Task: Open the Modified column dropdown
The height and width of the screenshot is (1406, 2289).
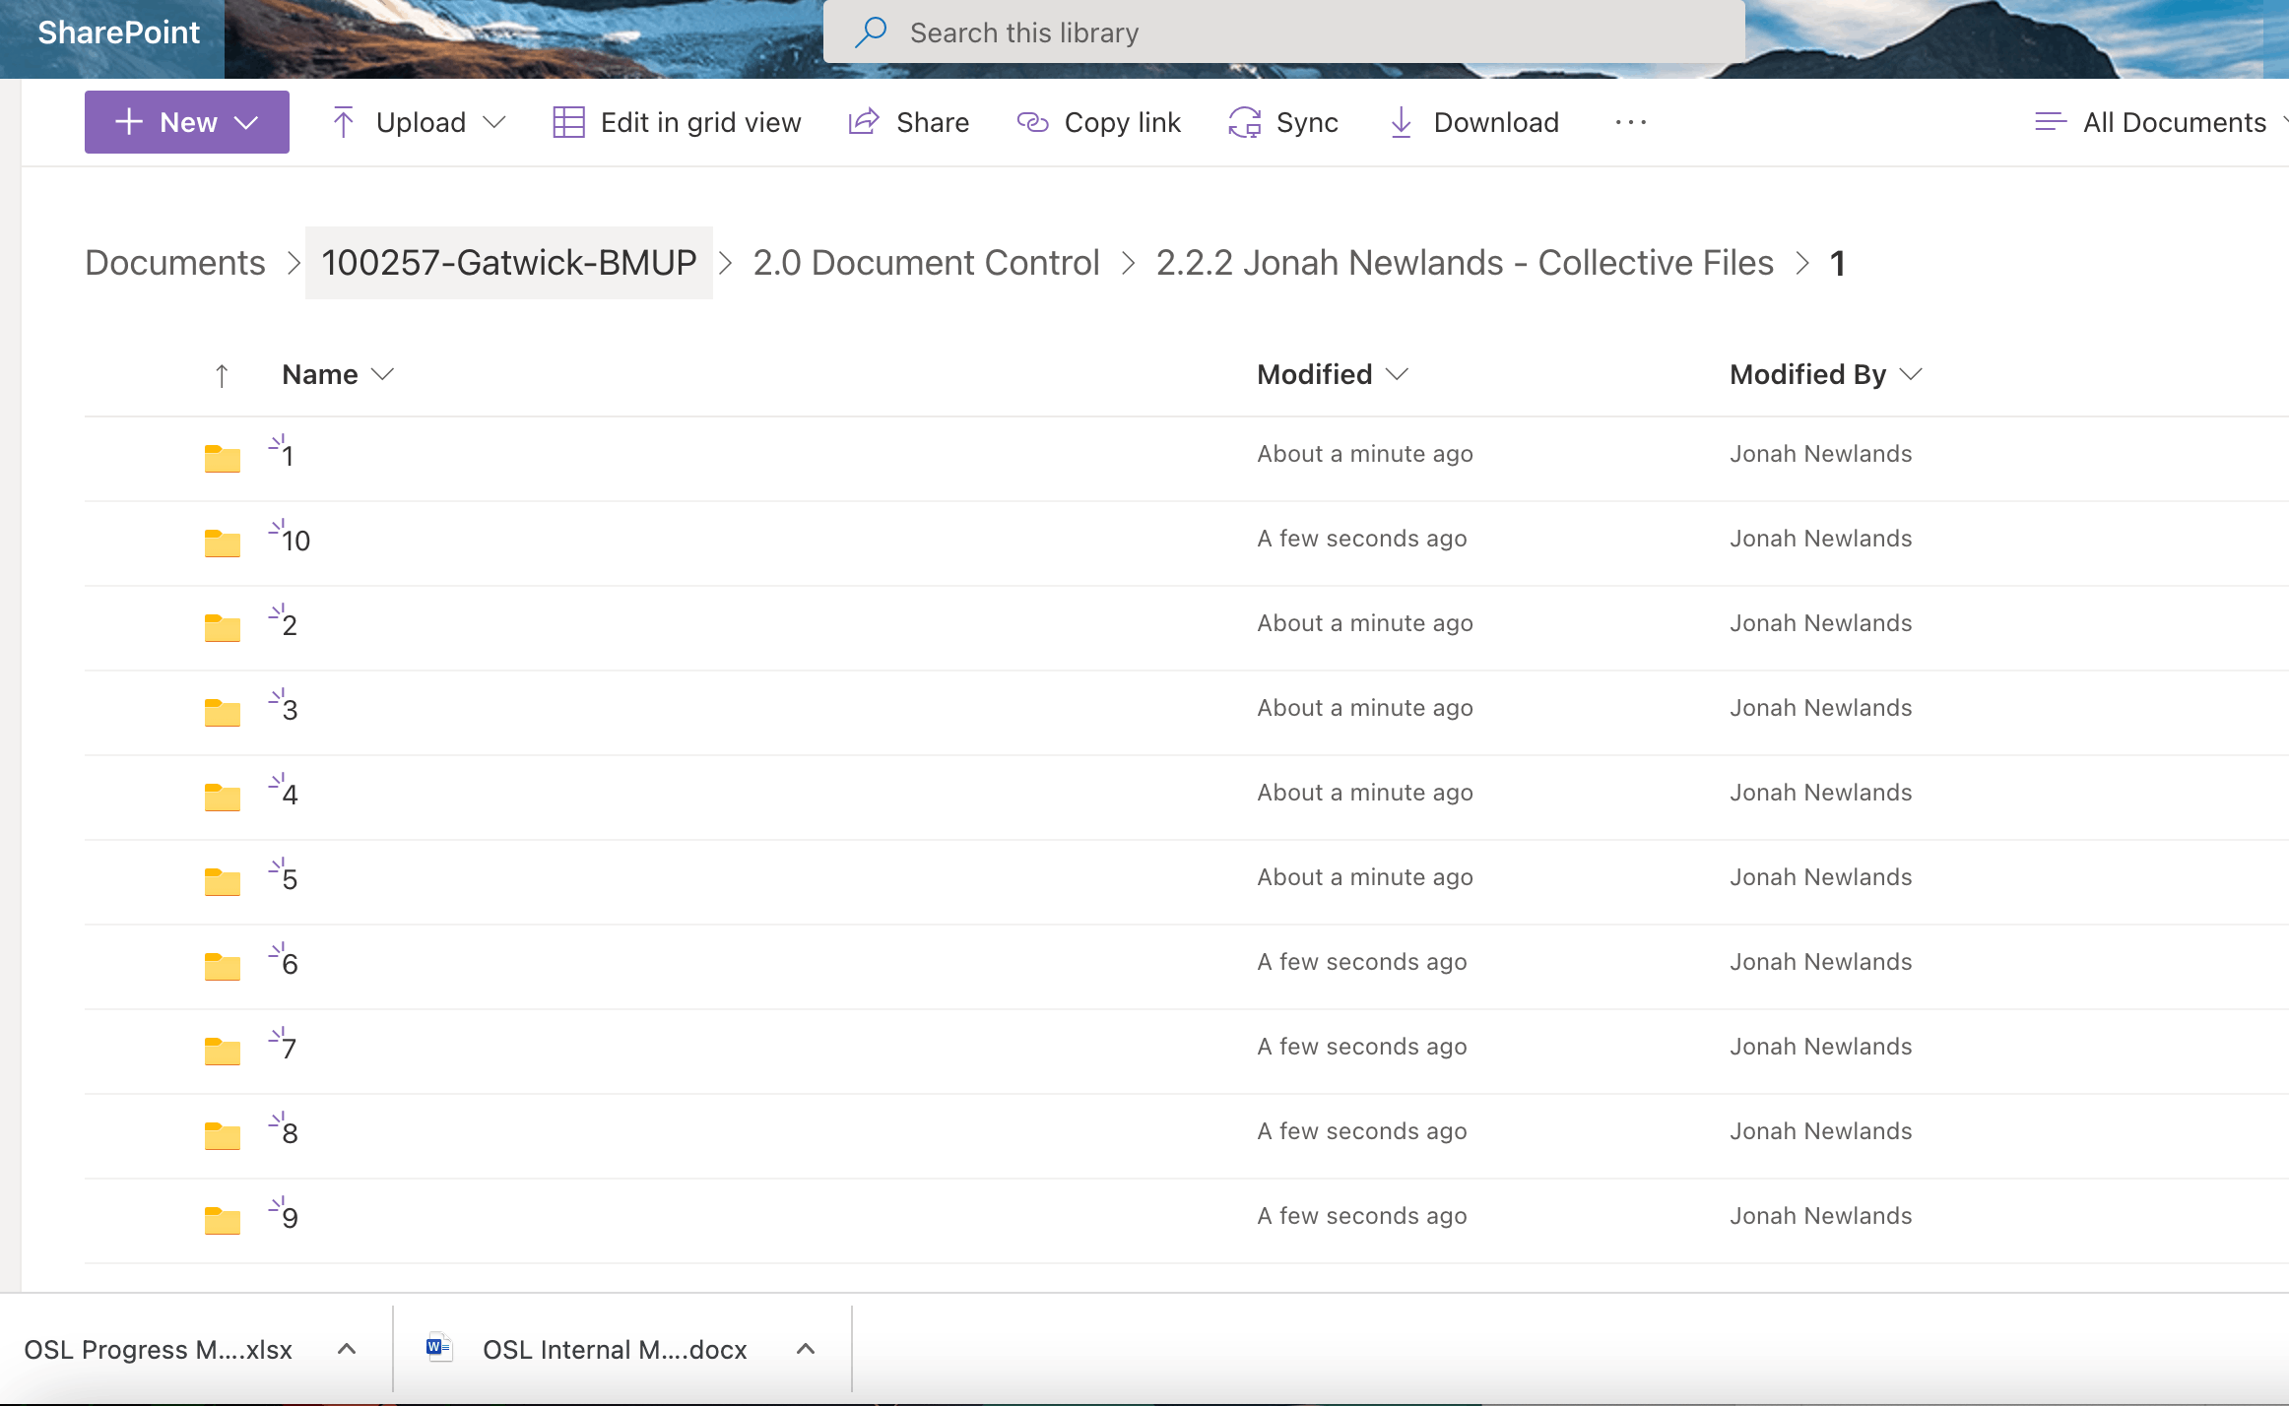Action: click(1397, 374)
